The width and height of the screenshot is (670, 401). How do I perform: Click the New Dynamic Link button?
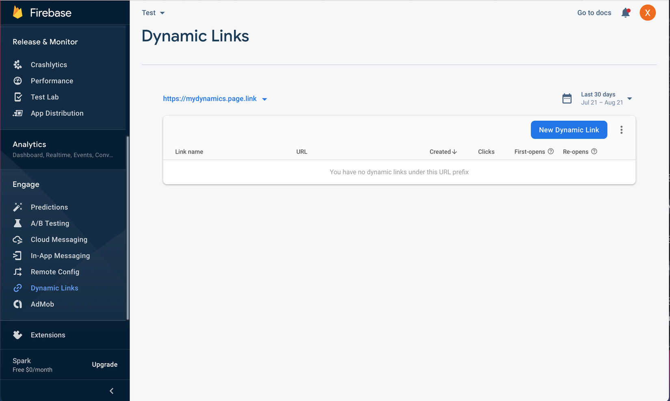pos(569,130)
